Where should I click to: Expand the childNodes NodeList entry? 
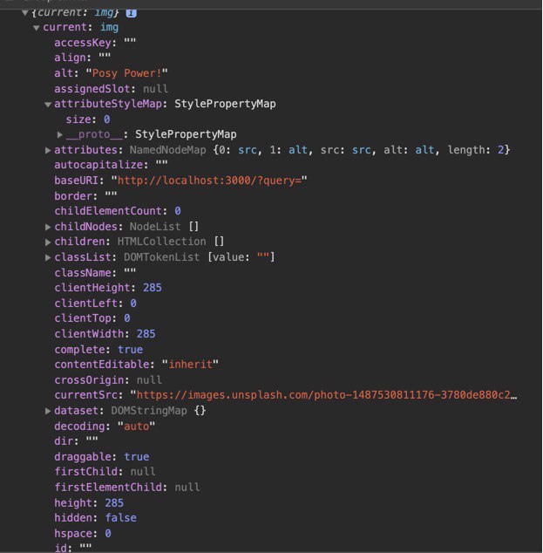[48, 227]
